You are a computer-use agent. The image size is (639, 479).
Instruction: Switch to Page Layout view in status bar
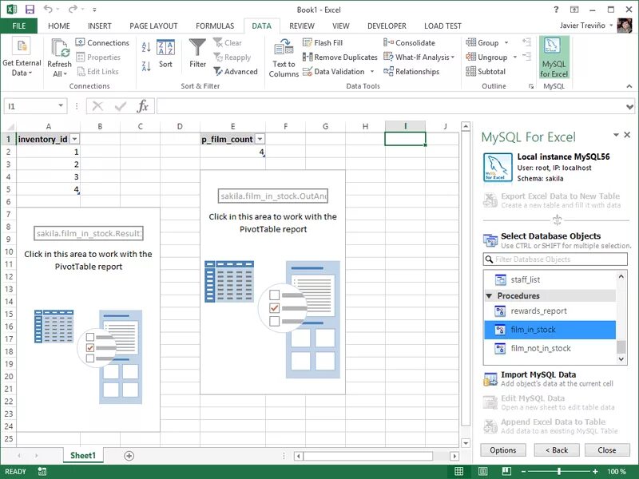click(483, 471)
